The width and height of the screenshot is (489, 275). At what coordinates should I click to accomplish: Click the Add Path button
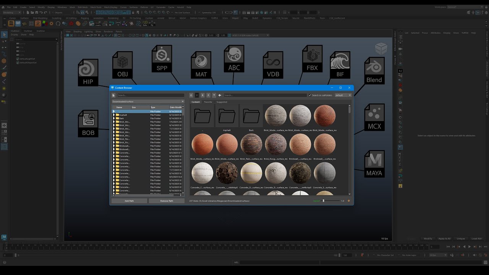point(129,201)
